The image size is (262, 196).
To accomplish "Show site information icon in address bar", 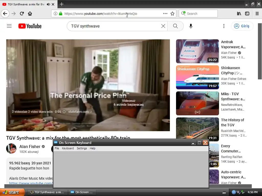I will 56,14.
